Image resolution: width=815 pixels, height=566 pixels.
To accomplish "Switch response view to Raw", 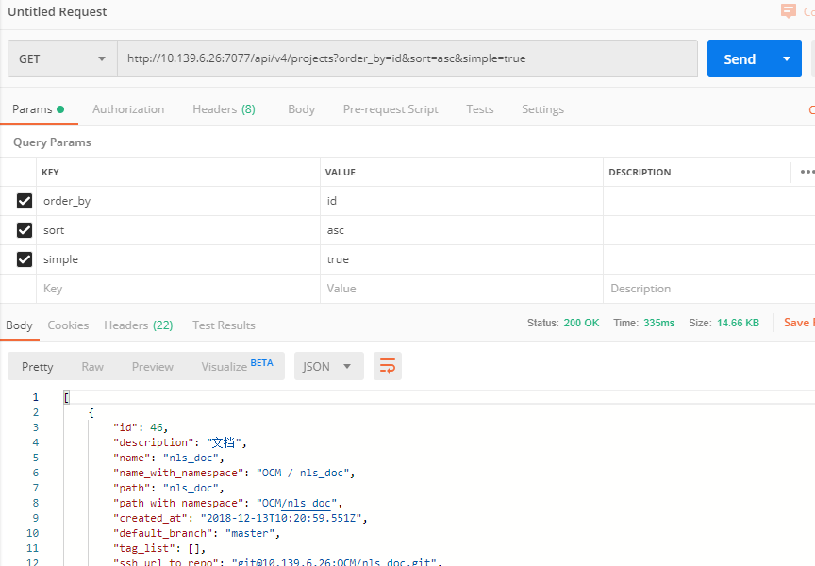I will click(x=92, y=366).
